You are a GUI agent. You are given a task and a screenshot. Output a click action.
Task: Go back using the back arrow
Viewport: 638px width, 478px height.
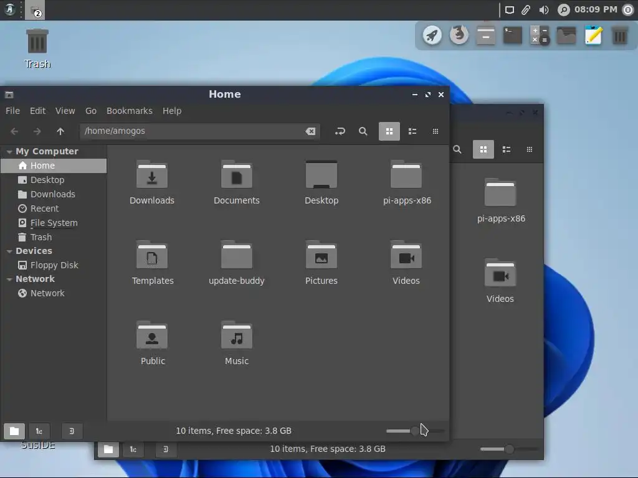click(14, 131)
